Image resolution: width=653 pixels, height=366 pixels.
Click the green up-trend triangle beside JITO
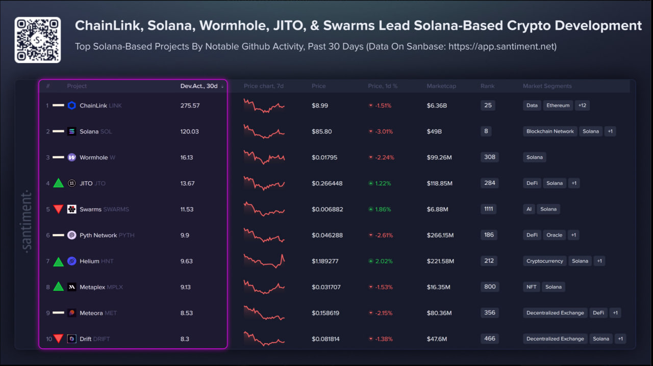click(58, 183)
